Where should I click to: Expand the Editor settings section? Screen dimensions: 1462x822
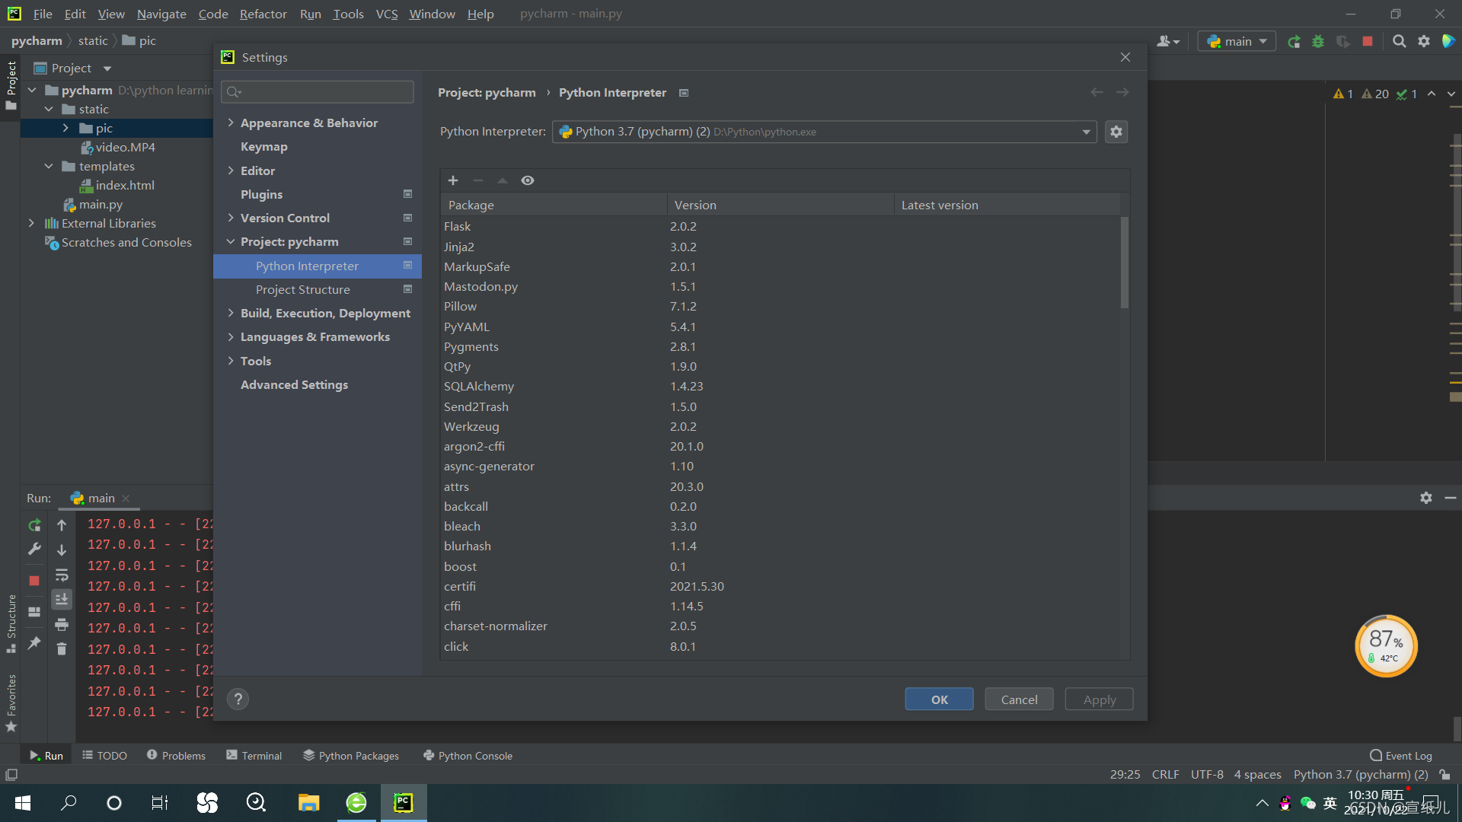(x=231, y=170)
